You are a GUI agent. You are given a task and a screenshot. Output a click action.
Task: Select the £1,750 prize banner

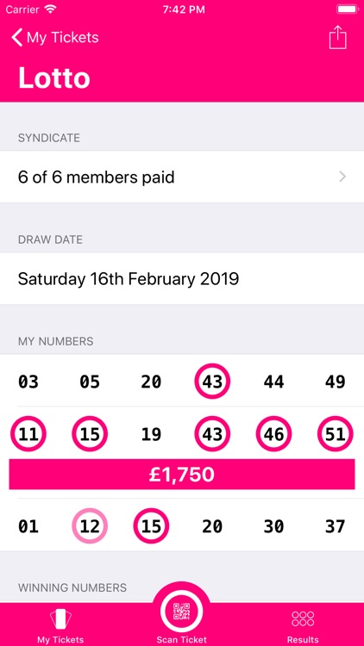pos(182,475)
